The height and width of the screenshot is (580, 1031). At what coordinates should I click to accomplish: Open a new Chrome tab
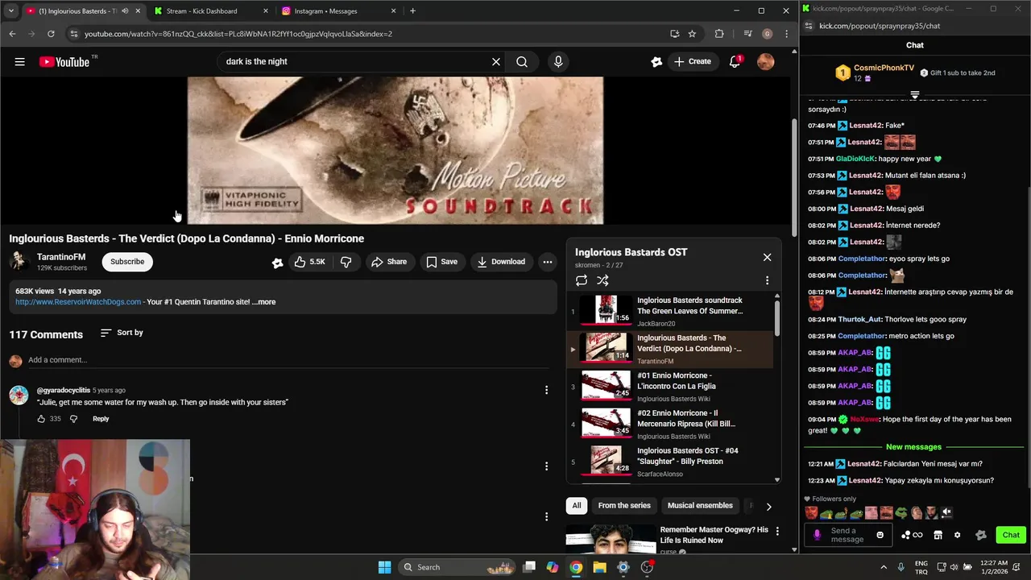click(x=412, y=11)
